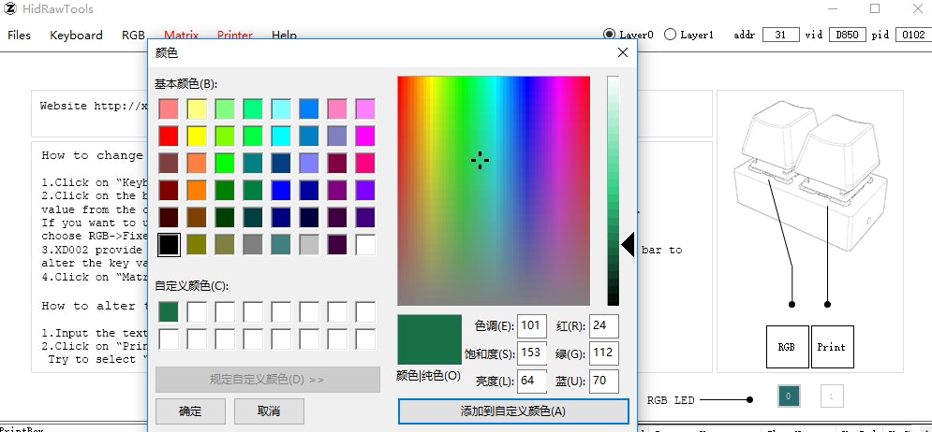Select the first green custom color swatch
The image size is (932, 432).
(169, 311)
